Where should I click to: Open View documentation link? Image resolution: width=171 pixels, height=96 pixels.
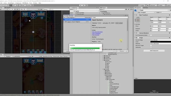pyautogui.click(x=97, y=32)
